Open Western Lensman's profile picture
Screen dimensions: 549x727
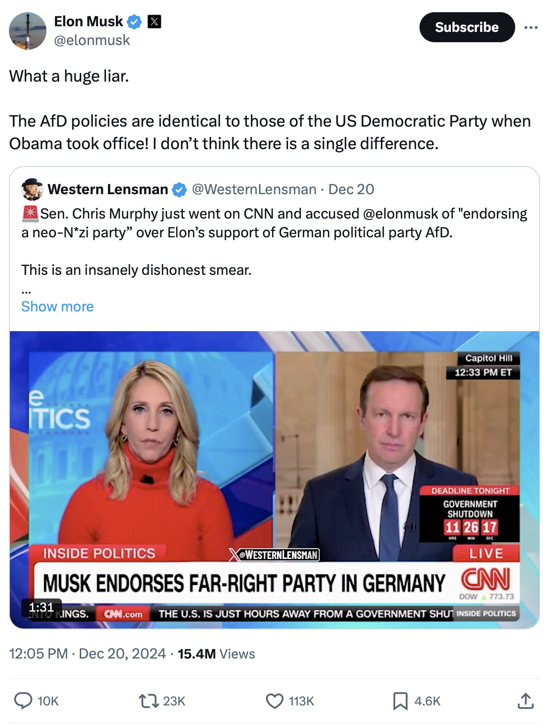click(32, 189)
